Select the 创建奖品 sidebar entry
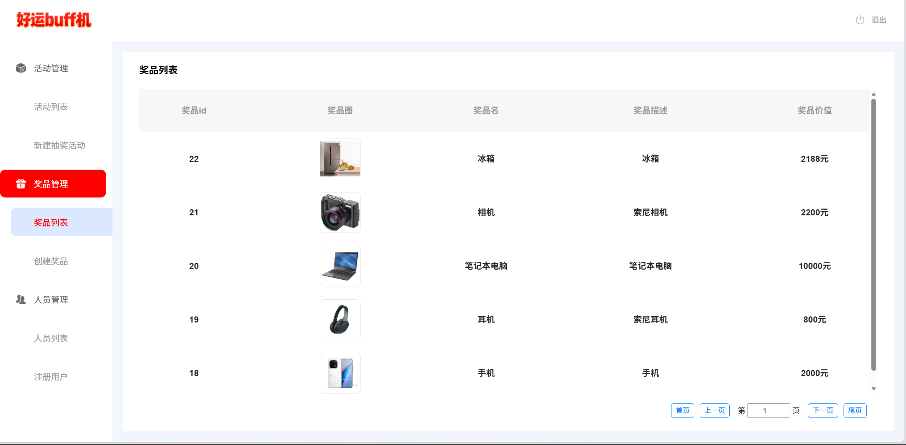 tap(51, 261)
